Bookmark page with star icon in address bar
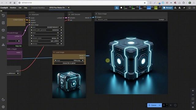The width and height of the screenshot is (196, 110). point(145,3)
